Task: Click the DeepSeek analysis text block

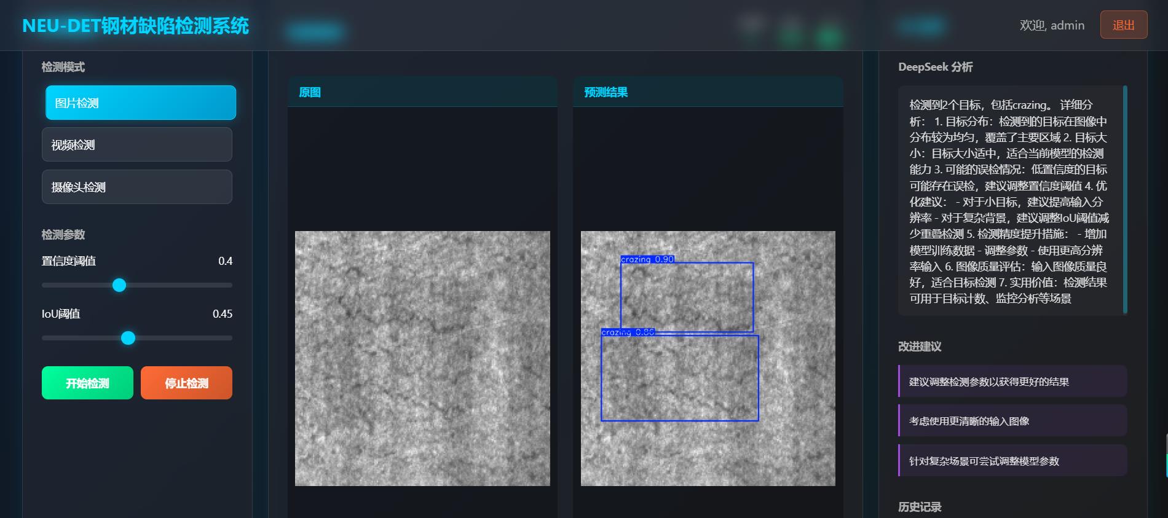Action: (x=1009, y=201)
